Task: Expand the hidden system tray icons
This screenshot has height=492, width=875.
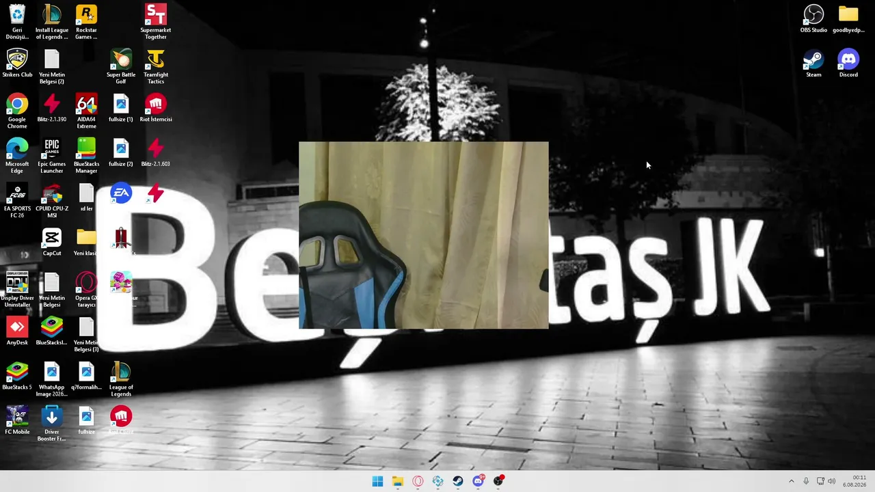Action: coord(792,481)
